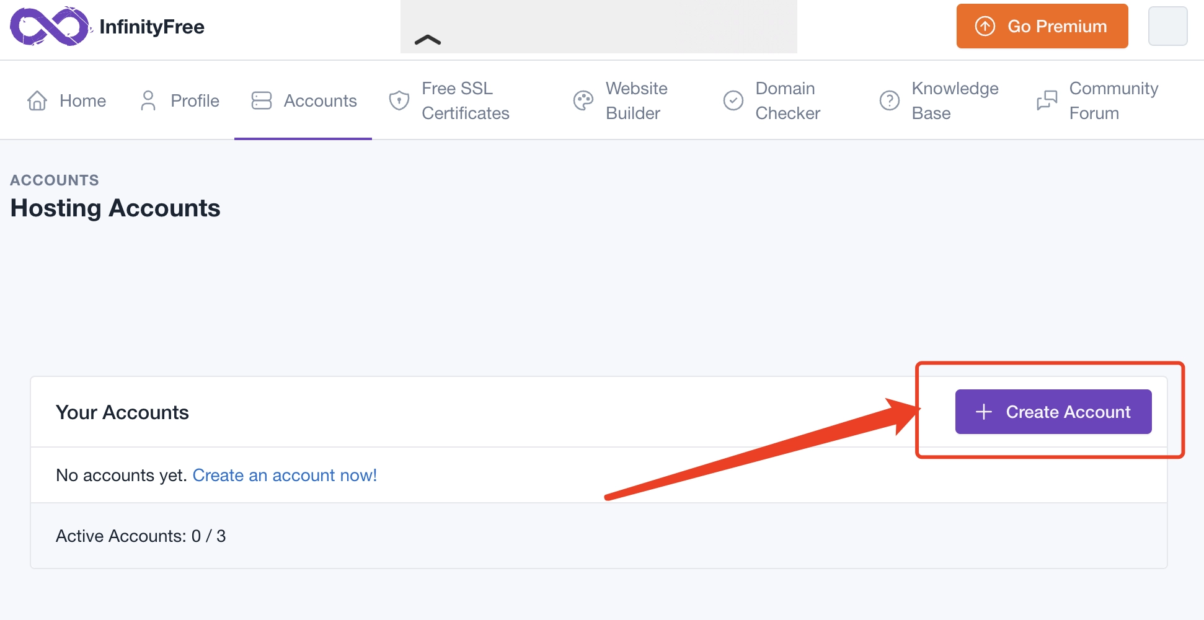Open the Profile tab
Screen dimensions: 1204x620
pos(195,100)
